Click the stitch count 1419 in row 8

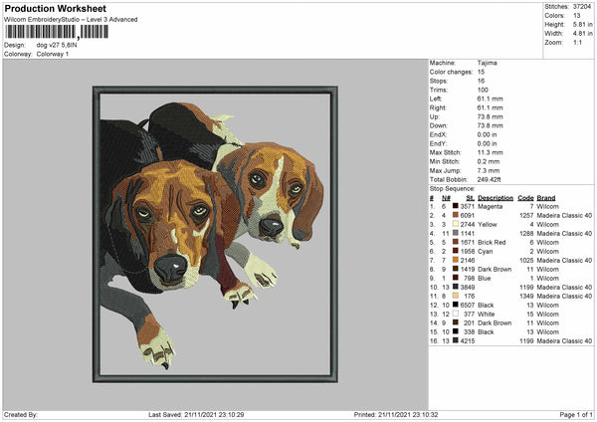(468, 270)
